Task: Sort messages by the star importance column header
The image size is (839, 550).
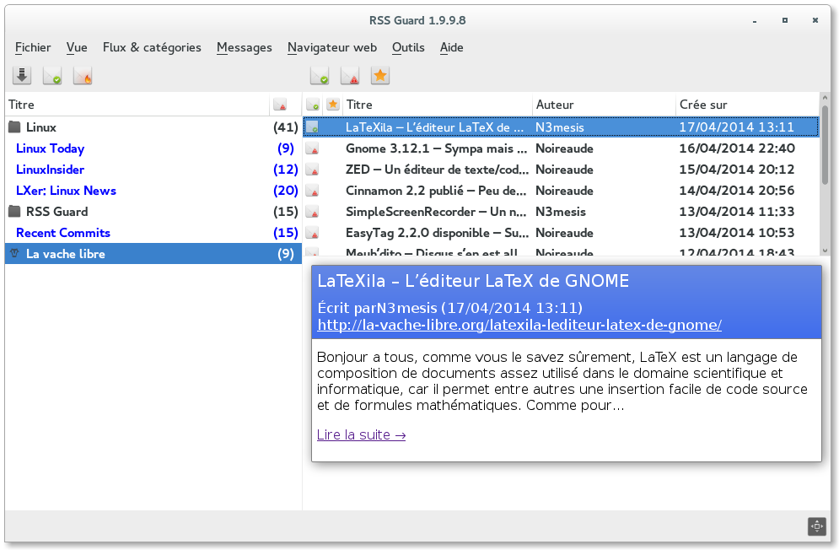Action: [x=333, y=105]
